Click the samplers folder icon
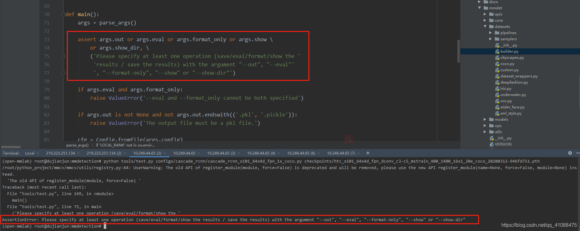Screen dimensions: 580x231 [497, 39]
